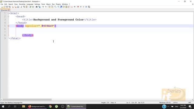
Task: Click the closing body tag on line 8
Action: pos(28,35)
